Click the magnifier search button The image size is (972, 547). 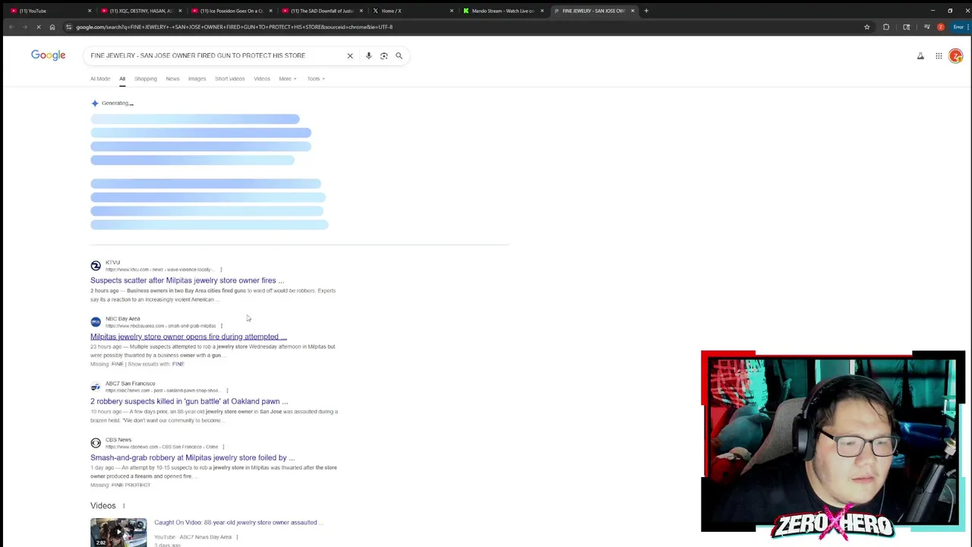tap(399, 55)
